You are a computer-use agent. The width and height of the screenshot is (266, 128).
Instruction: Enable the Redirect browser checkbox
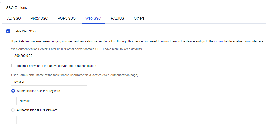13,66
